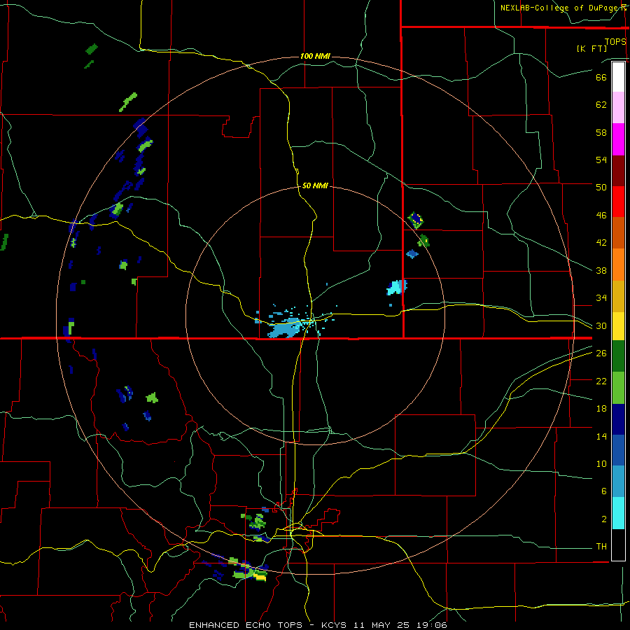Screen dimensions: 630x630
Task: Select the dark green legend swatch
Action: pos(618,356)
